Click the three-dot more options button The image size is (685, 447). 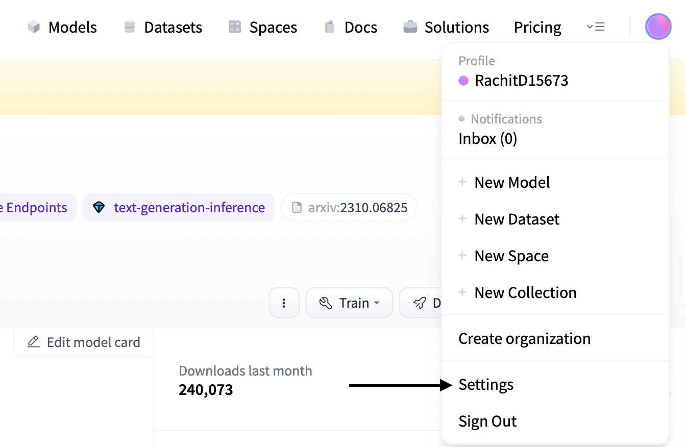click(284, 303)
